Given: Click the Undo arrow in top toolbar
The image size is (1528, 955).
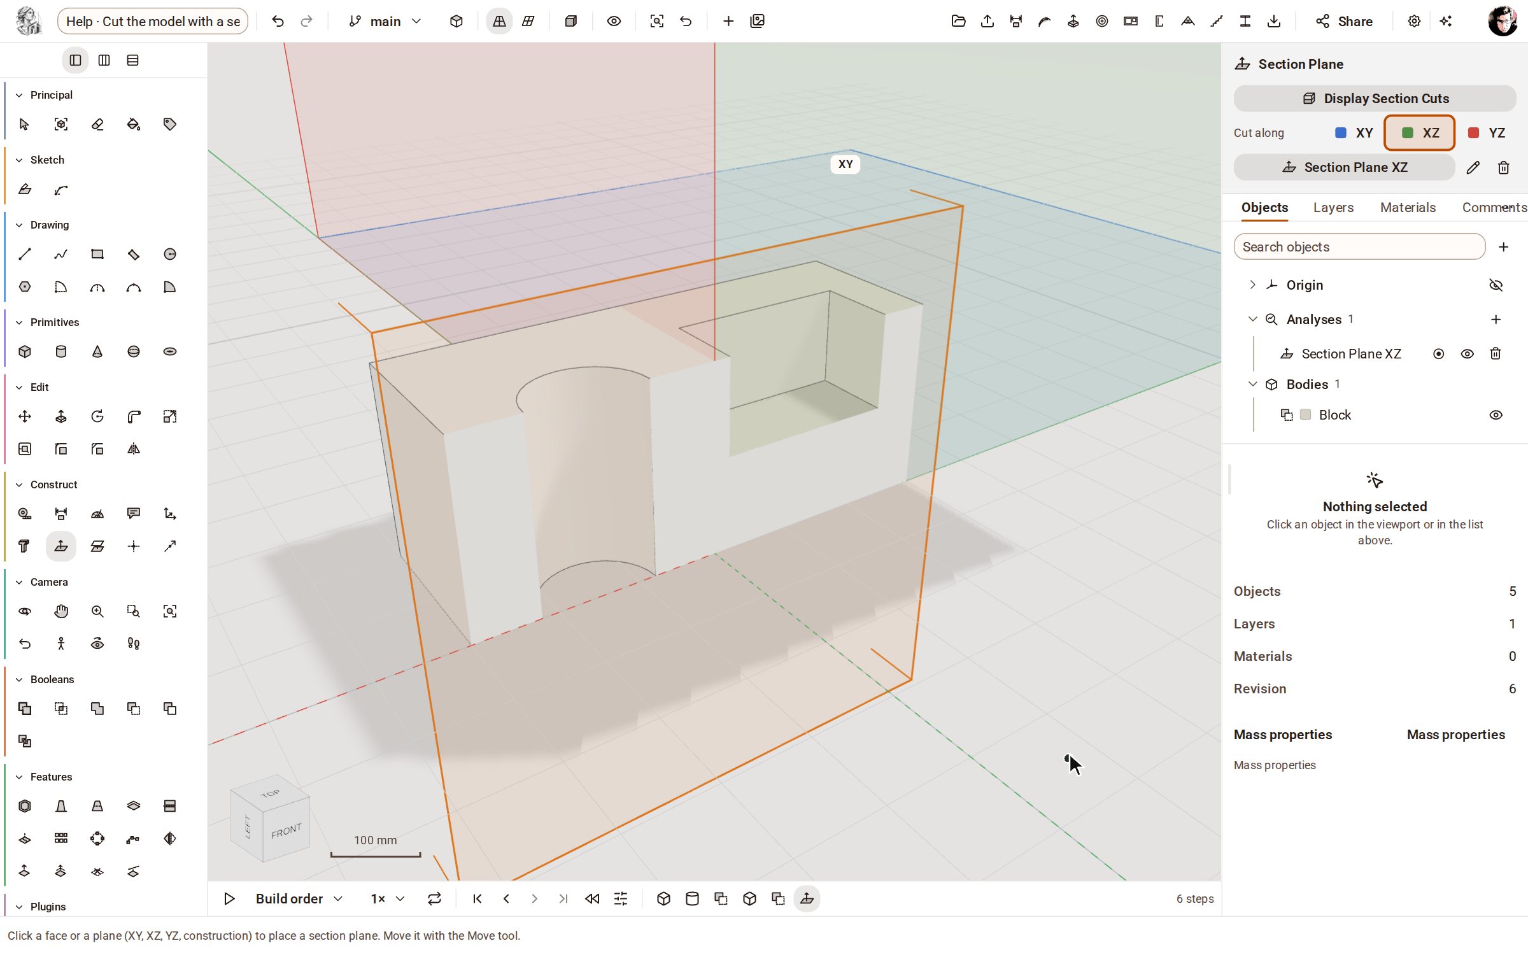Looking at the screenshot, I should (278, 21).
